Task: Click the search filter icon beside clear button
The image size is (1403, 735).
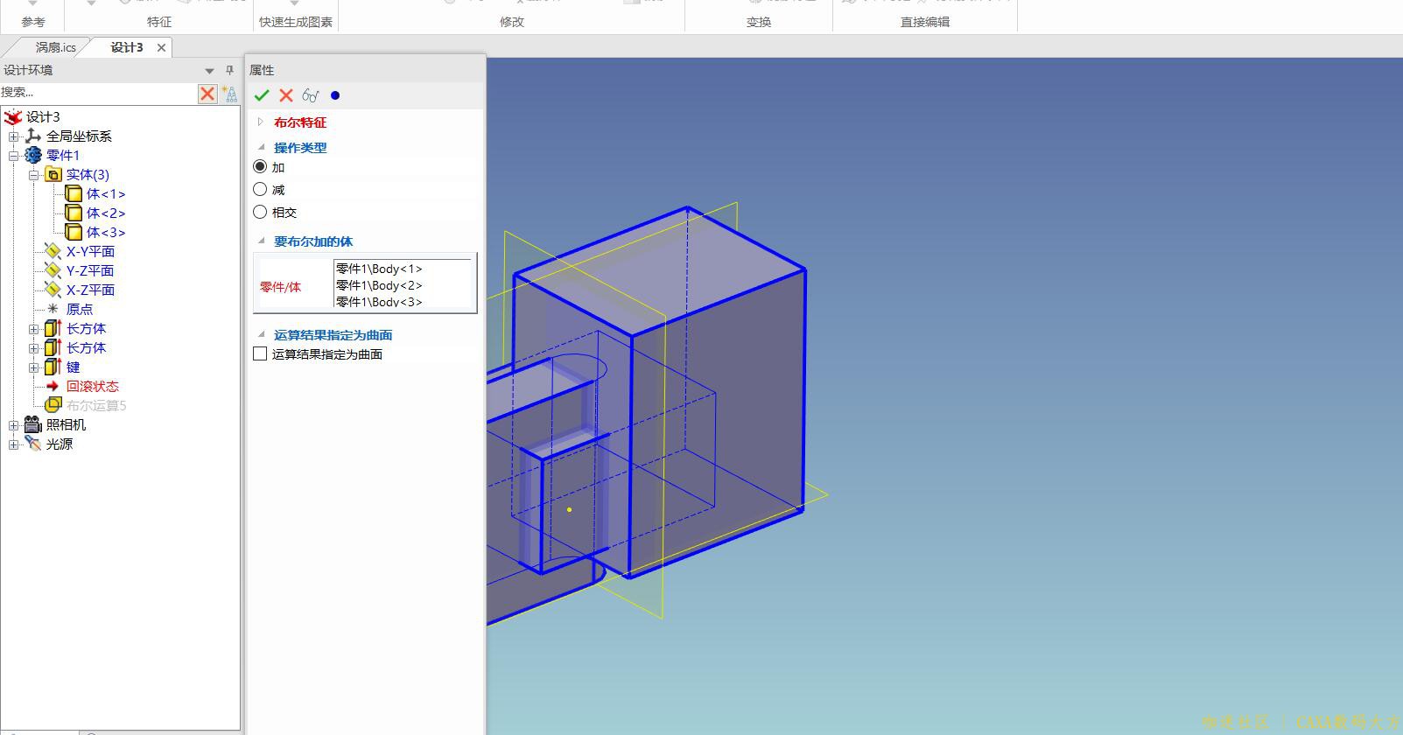Action: pyautogui.click(x=229, y=94)
